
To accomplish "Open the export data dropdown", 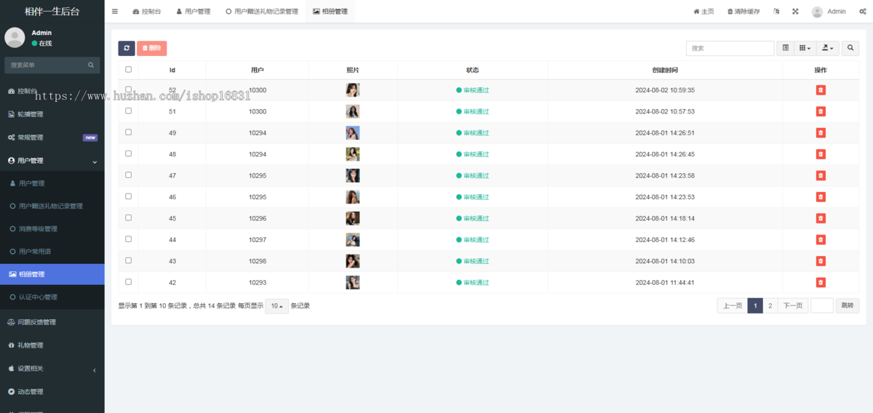I will click(828, 48).
